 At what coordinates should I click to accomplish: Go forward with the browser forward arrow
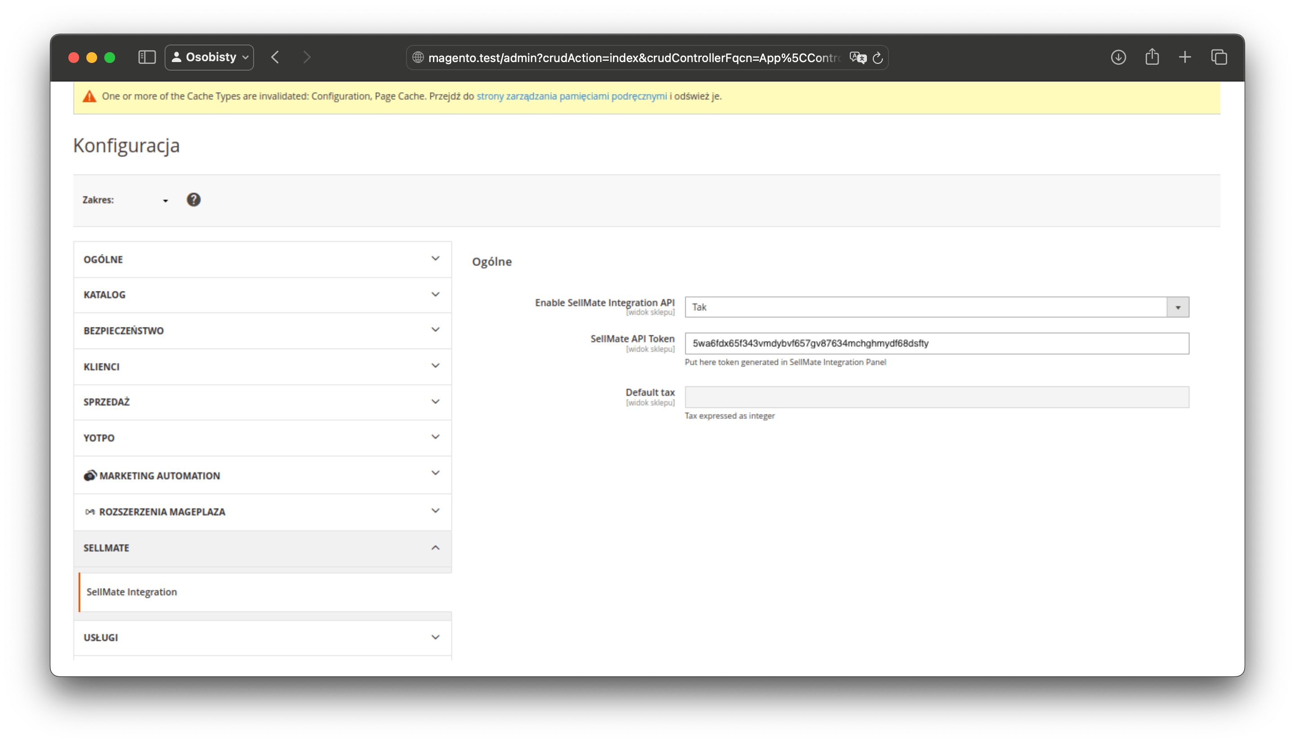click(x=307, y=57)
